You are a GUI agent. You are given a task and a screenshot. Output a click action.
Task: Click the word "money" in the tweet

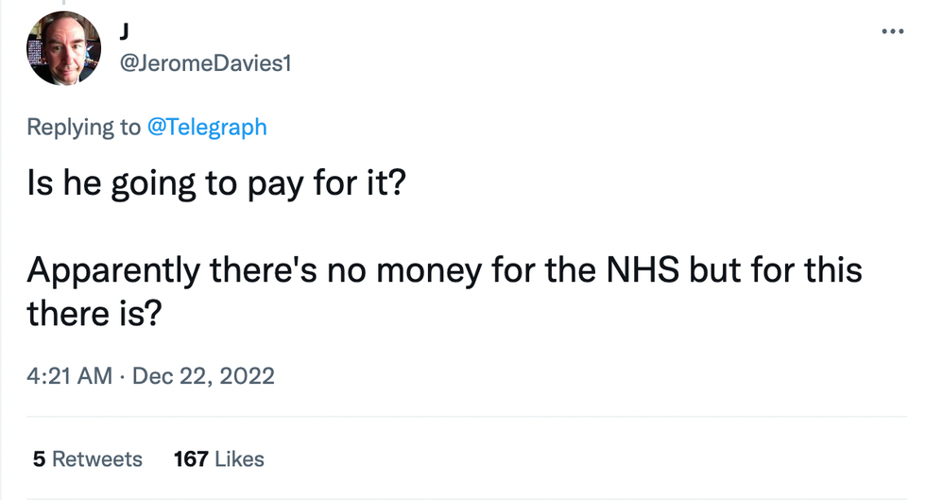pyautogui.click(x=429, y=270)
